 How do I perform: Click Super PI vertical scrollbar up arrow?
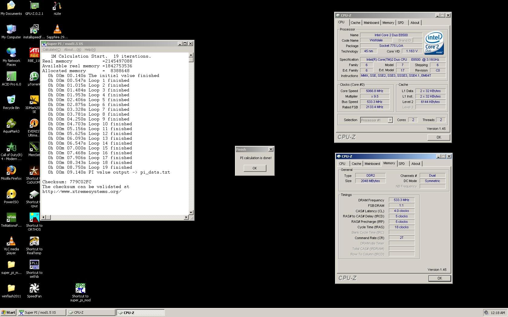[x=191, y=55]
